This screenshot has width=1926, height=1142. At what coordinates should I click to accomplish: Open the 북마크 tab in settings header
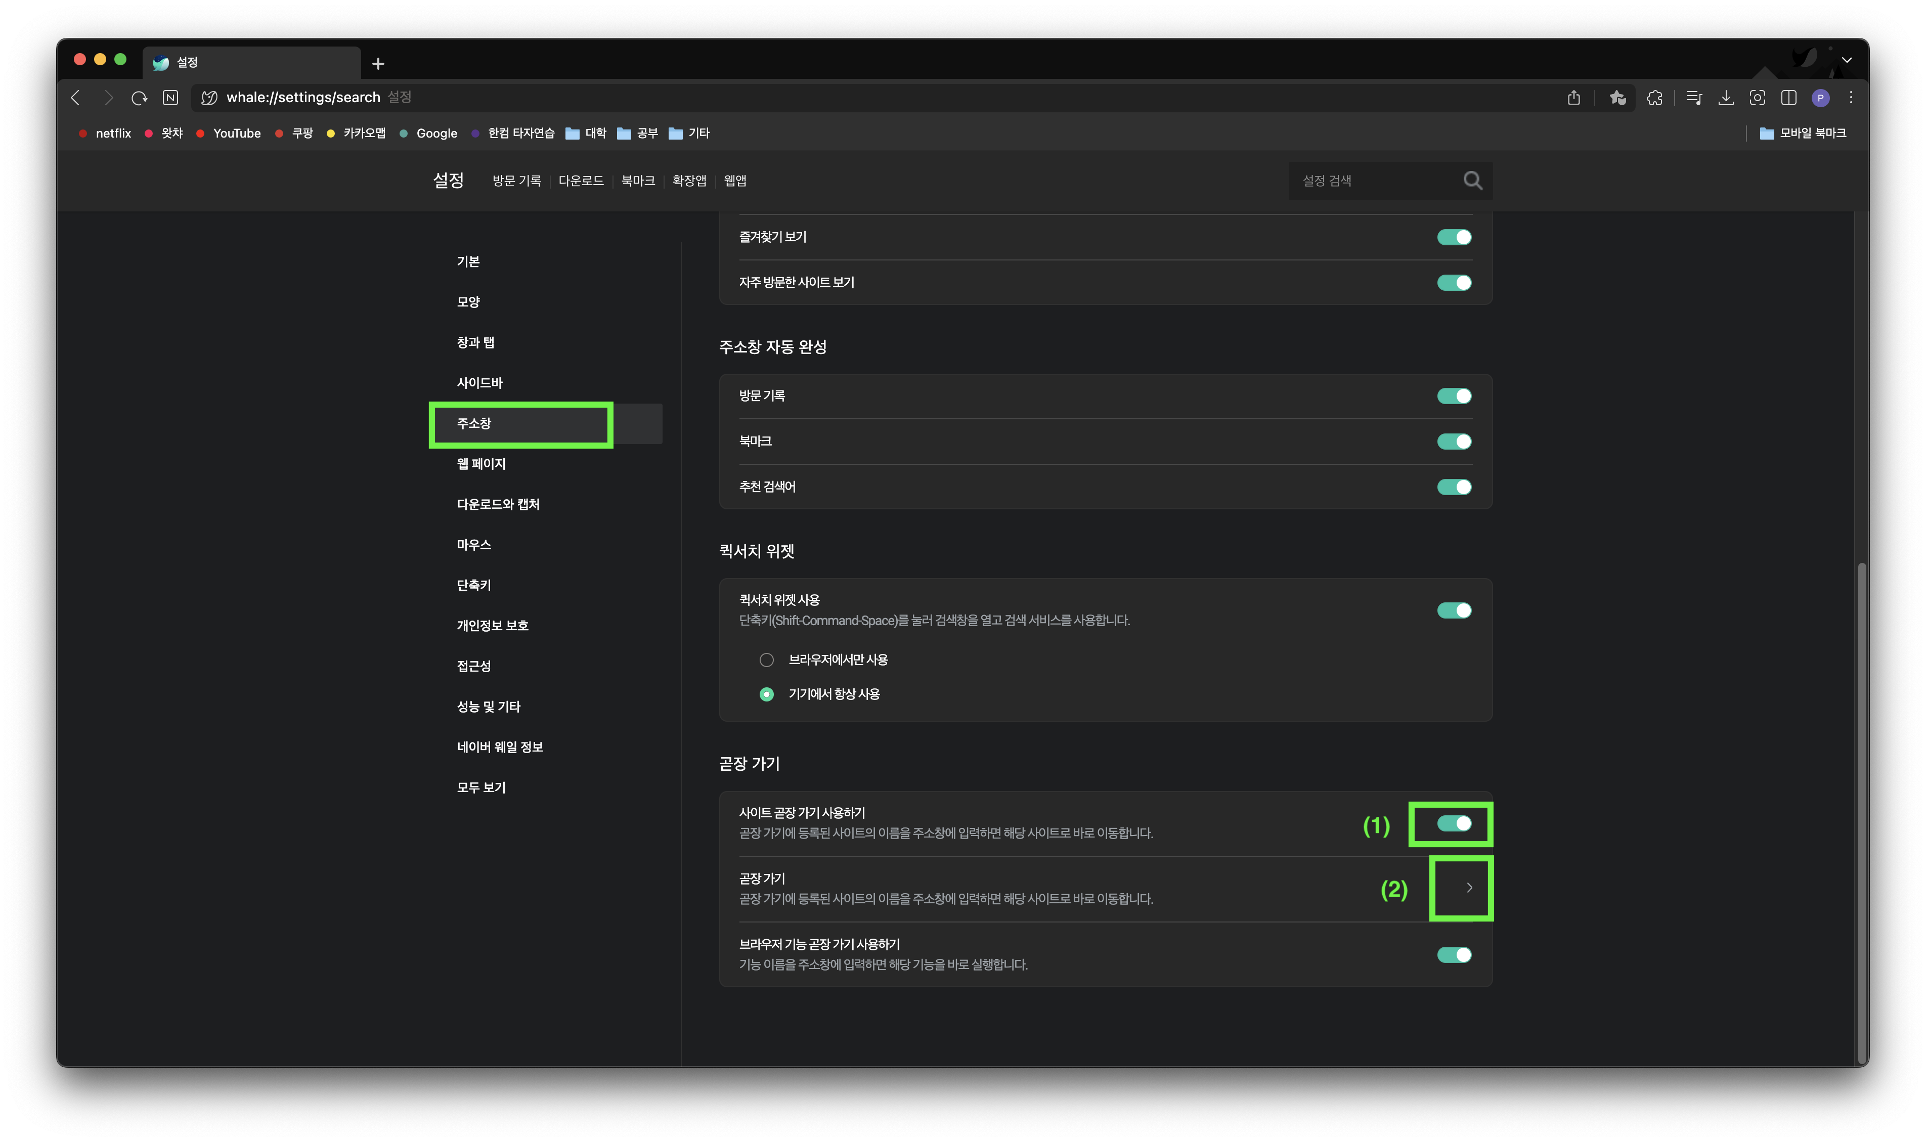tap(638, 180)
